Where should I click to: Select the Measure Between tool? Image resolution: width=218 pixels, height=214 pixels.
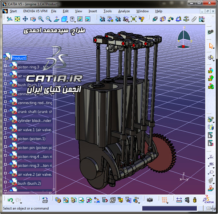[179, 200]
